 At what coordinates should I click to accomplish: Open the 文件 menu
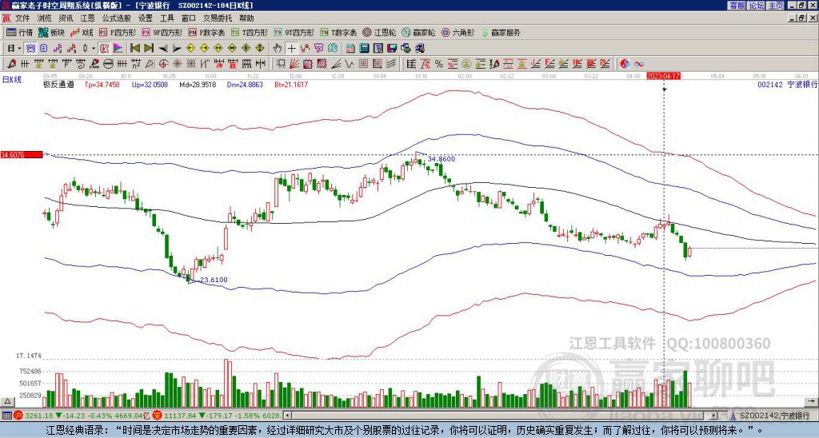click(x=22, y=18)
